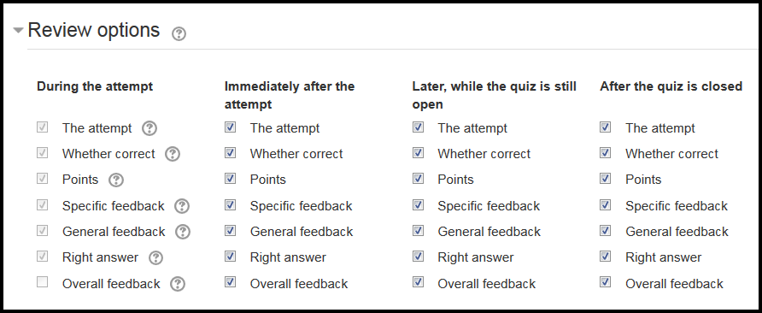This screenshot has width=762, height=313.
Task: Toggle Whether correct under Immediately after the attempt
Action: click(231, 153)
